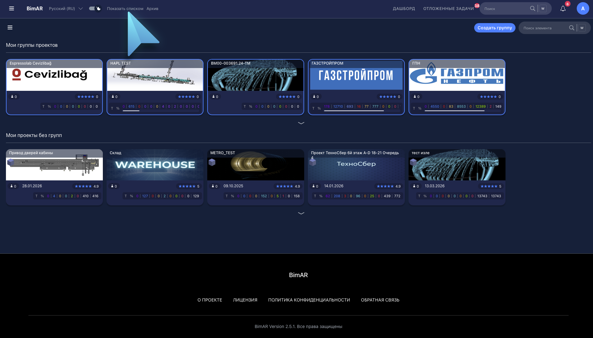Toggle the '%' switch on ГАЗСТРОЙПРОМ card
Viewport: 593px width, 338px height.
click(319, 108)
